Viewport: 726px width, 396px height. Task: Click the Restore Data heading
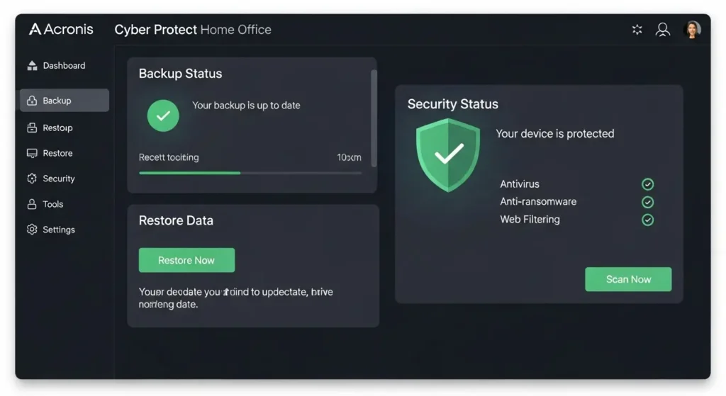point(176,220)
